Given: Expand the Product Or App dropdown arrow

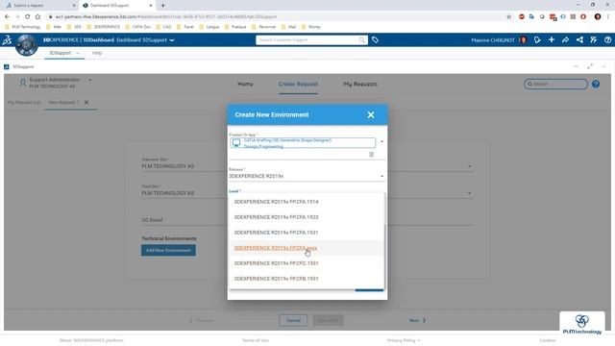Looking at the screenshot, I should [381, 141].
